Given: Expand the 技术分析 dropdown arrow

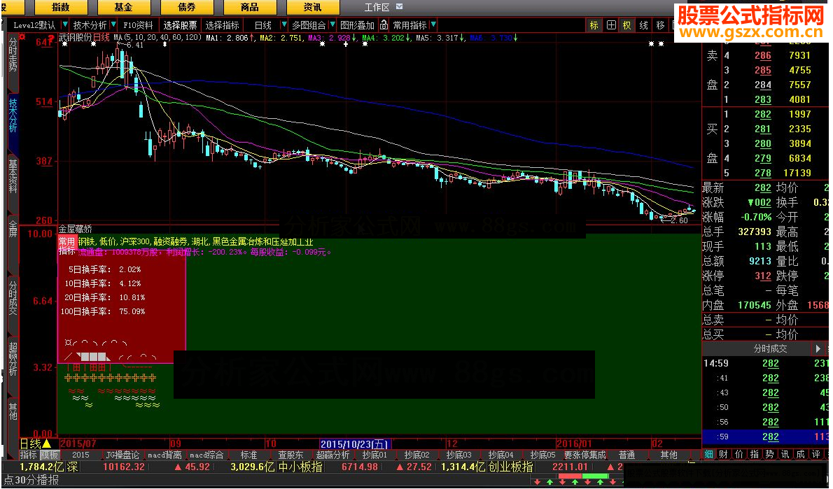Looking at the screenshot, I should pyautogui.click(x=113, y=25).
